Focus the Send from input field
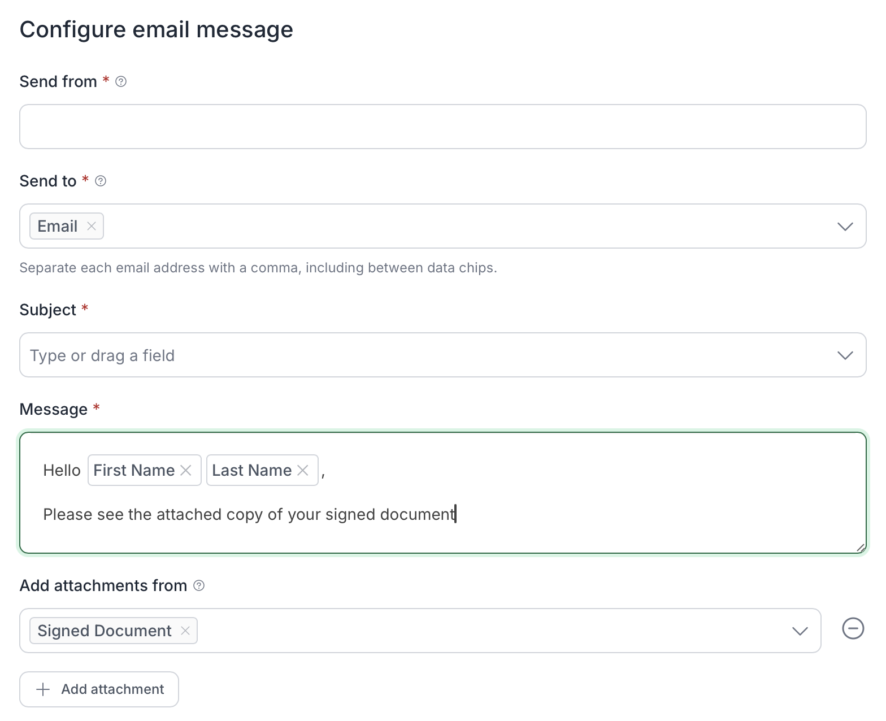The image size is (886, 721). coord(442,127)
